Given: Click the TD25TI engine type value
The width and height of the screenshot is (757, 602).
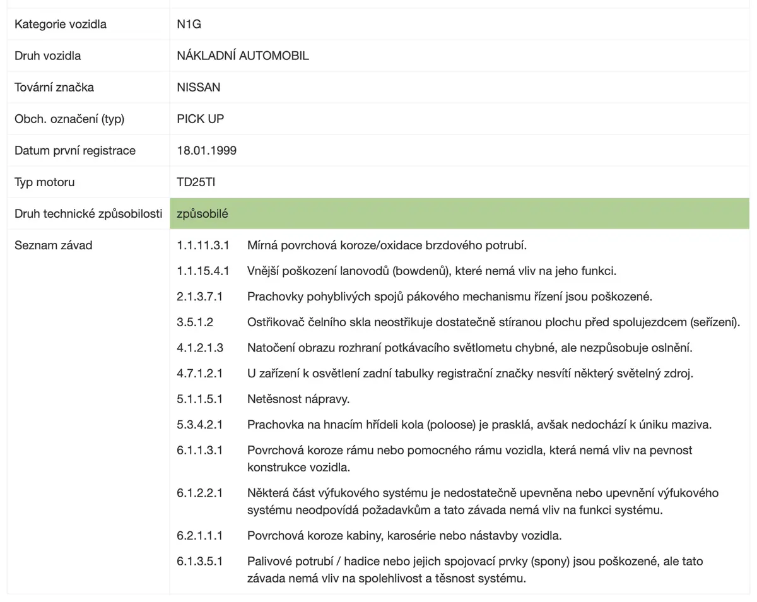Looking at the screenshot, I should [197, 182].
